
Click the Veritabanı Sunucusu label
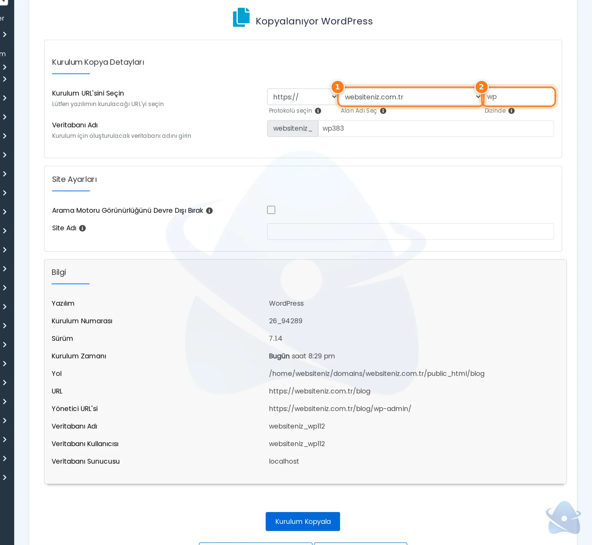(x=86, y=462)
